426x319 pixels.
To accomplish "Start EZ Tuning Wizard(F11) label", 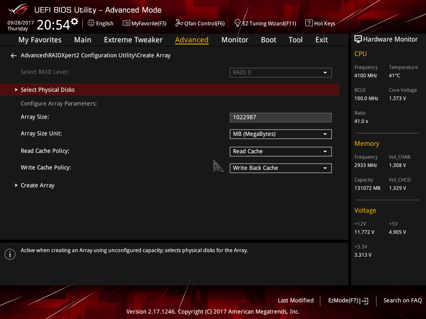I will pos(269,23).
